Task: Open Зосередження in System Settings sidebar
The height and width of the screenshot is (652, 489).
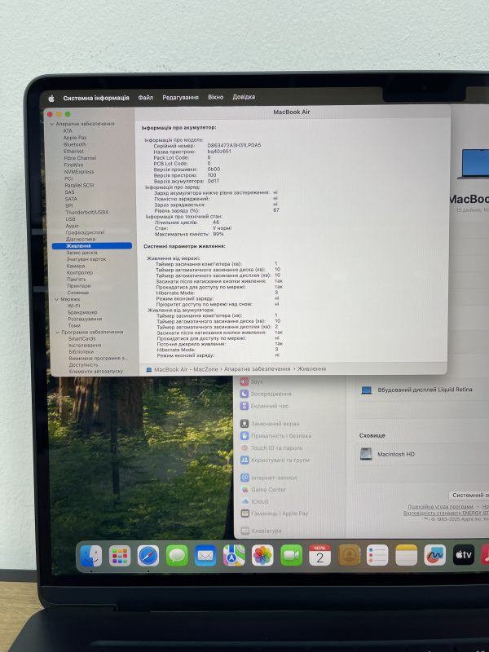Action: 266,394
